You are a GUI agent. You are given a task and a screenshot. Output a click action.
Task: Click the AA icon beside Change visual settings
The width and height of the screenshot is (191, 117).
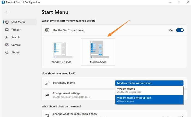tap(47, 95)
